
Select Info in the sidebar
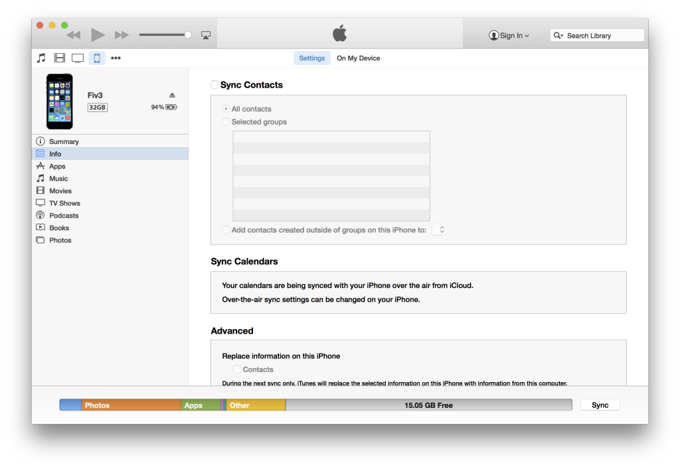(110, 154)
